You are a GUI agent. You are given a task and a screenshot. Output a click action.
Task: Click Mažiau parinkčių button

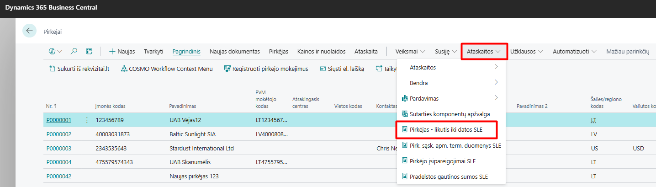click(628, 52)
